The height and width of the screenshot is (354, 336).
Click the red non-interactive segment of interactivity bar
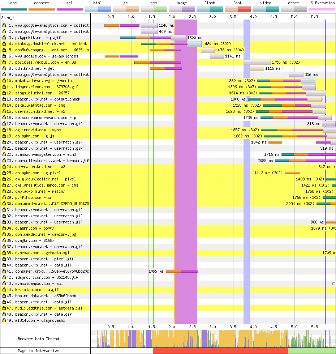[x=220, y=351]
